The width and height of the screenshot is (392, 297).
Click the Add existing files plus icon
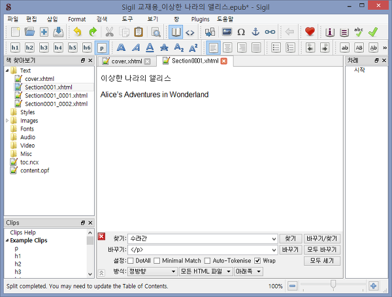coord(44,32)
